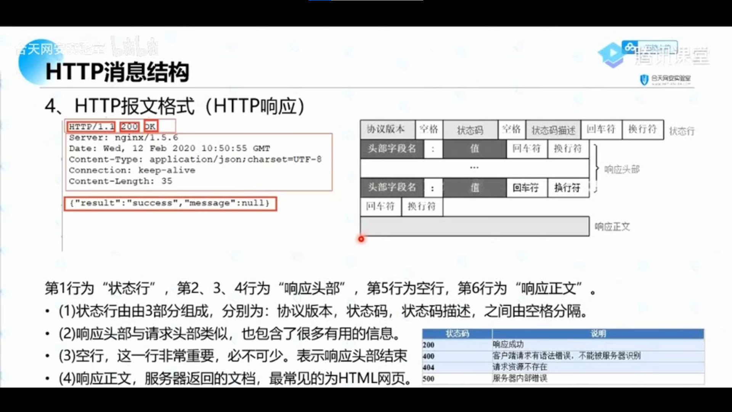Click the Content-Type header line

click(195, 159)
